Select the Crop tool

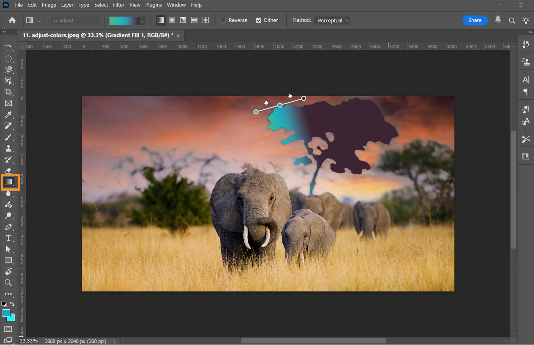point(8,92)
